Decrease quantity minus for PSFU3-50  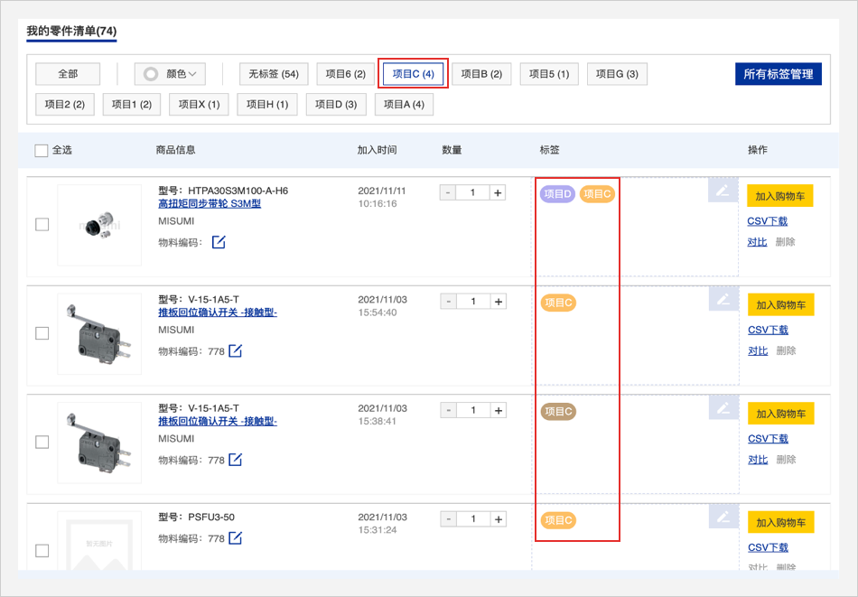448,519
